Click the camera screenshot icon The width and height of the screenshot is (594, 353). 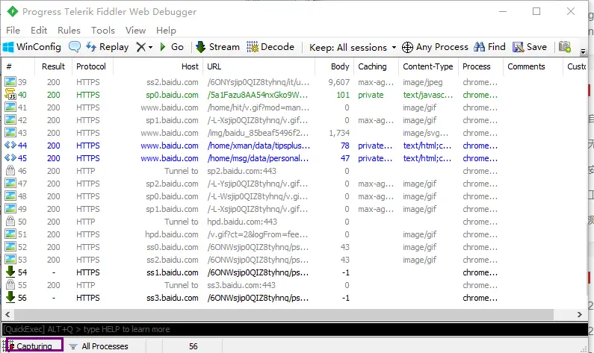tap(564, 47)
